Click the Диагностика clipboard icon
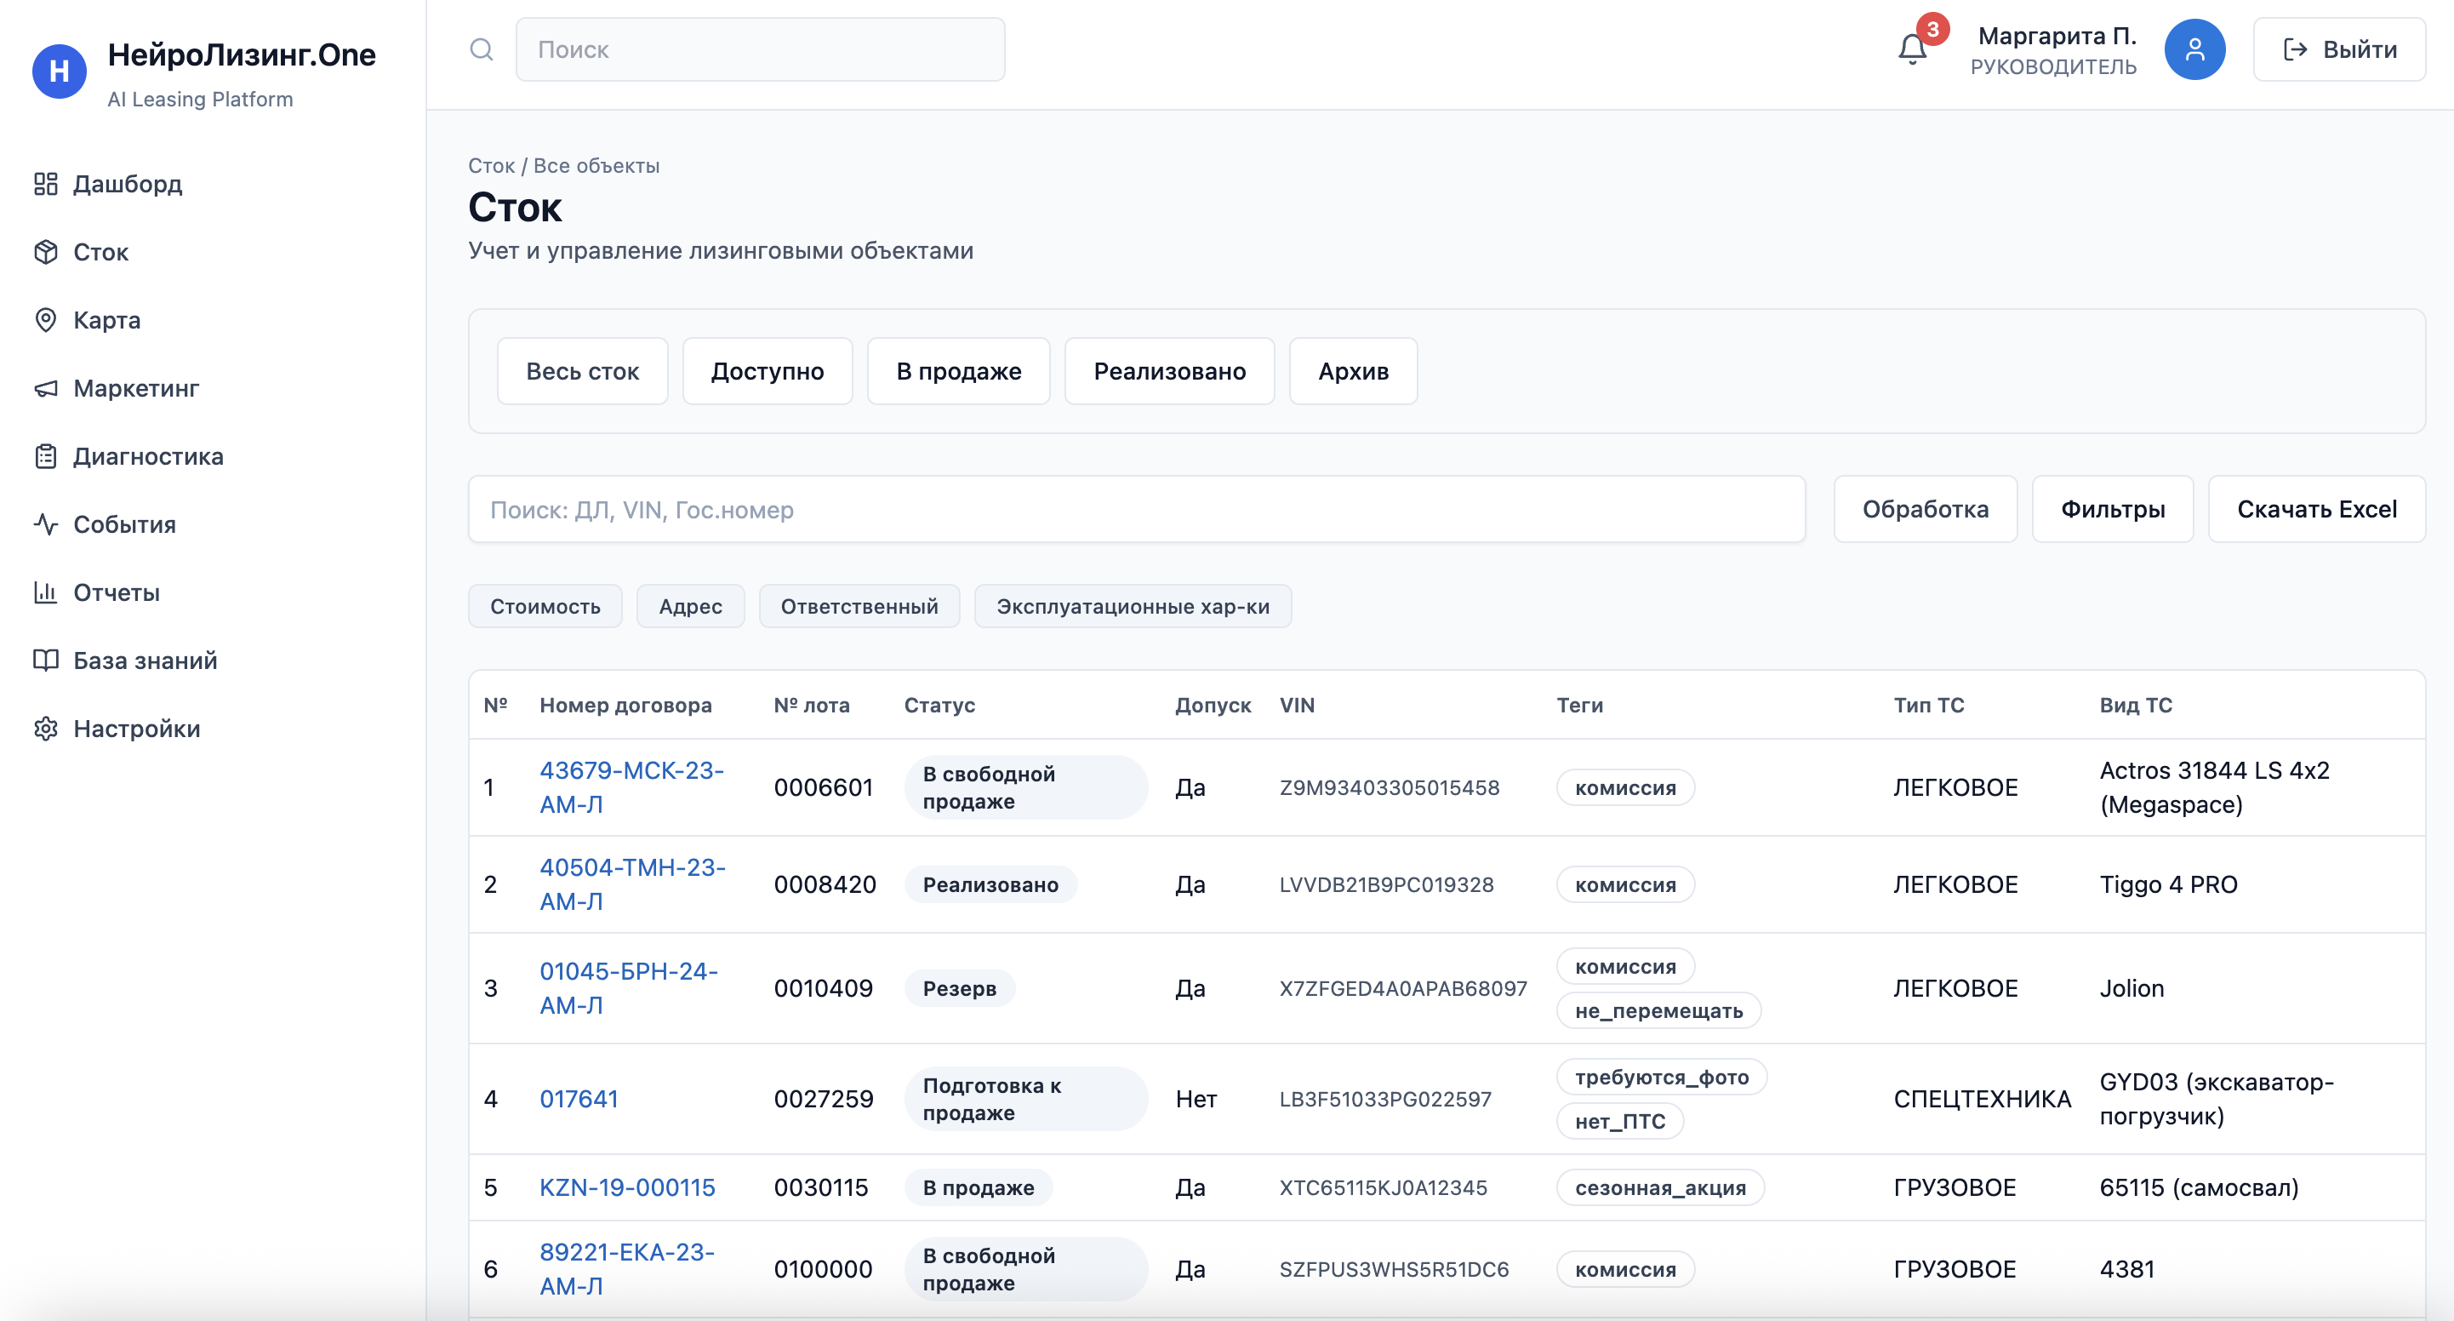The height and width of the screenshot is (1321, 2454). 46,456
